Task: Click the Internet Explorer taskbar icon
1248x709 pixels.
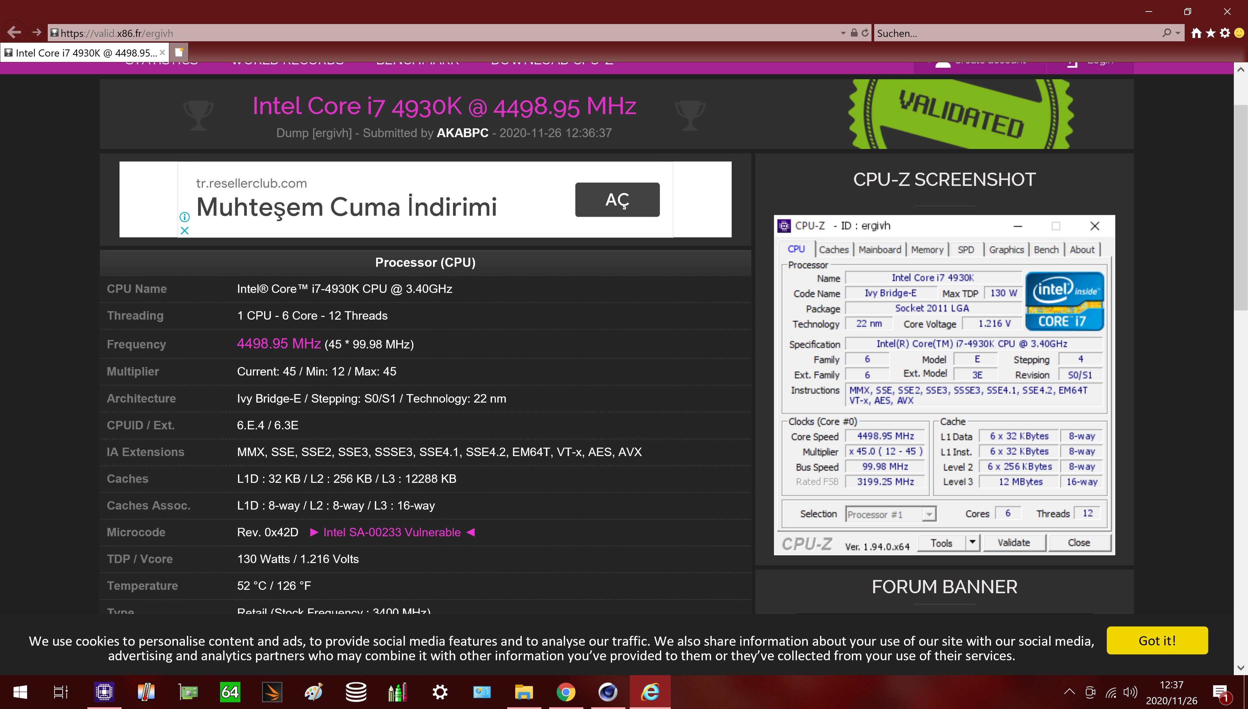Action: (x=650, y=692)
